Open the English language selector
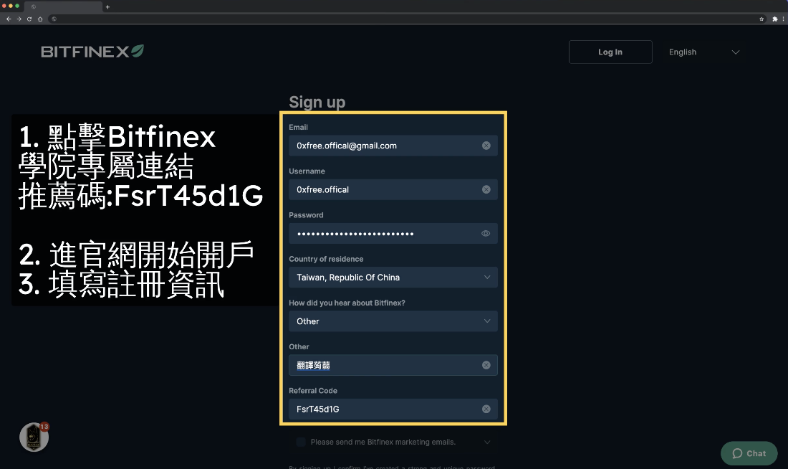The width and height of the screenshot is (788, 469). coord(703,52)
